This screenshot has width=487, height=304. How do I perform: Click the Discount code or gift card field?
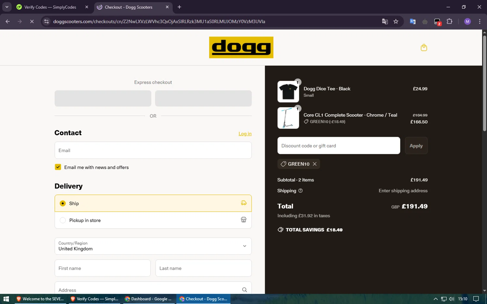pos(339,146)
